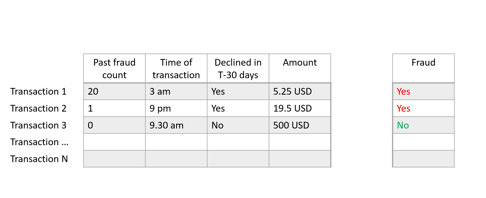This screenshot has height=198, width=486.
Task: Click the '3 am' time cell
Action: click(176, 92)
